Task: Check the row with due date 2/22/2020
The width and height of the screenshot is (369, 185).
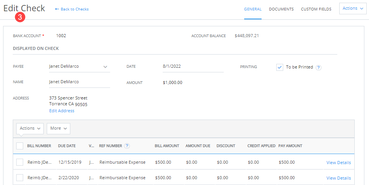Action: 20,178
